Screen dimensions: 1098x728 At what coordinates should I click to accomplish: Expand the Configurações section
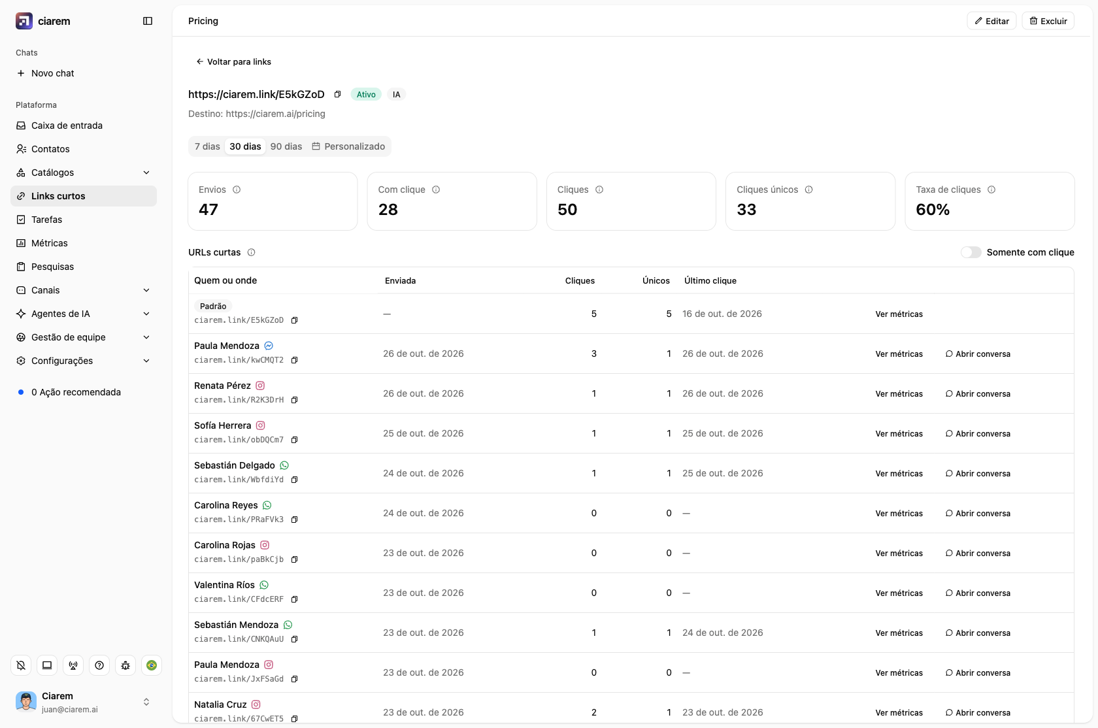84,361
